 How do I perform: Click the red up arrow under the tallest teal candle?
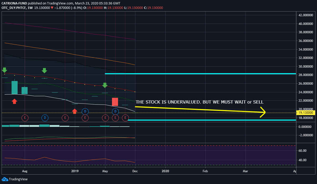click(x=14, y=101)
